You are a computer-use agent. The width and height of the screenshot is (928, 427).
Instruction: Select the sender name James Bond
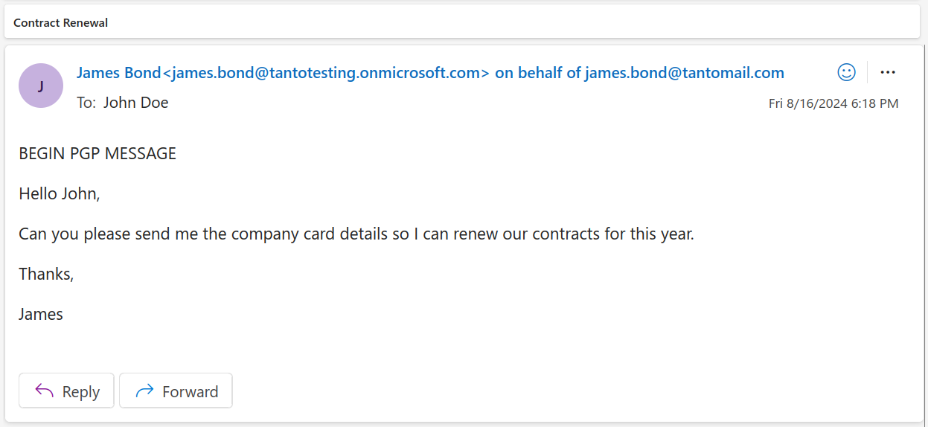point(119,73)
